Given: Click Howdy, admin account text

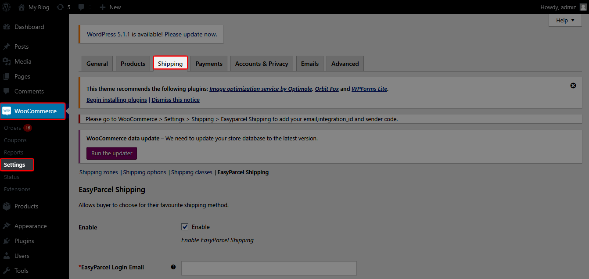Looking at the screenshot, I should point(559,7).
